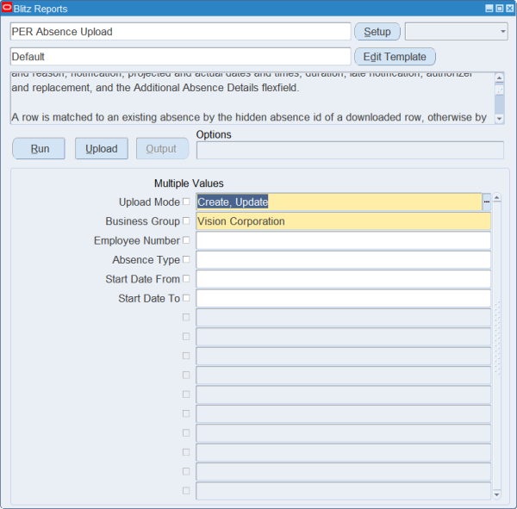Click the Upload button
Screen dimensions: 517x509
[102, 149]
